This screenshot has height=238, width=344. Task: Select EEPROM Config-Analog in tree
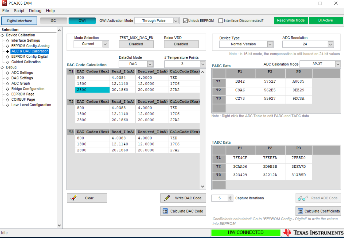(30, 46)
